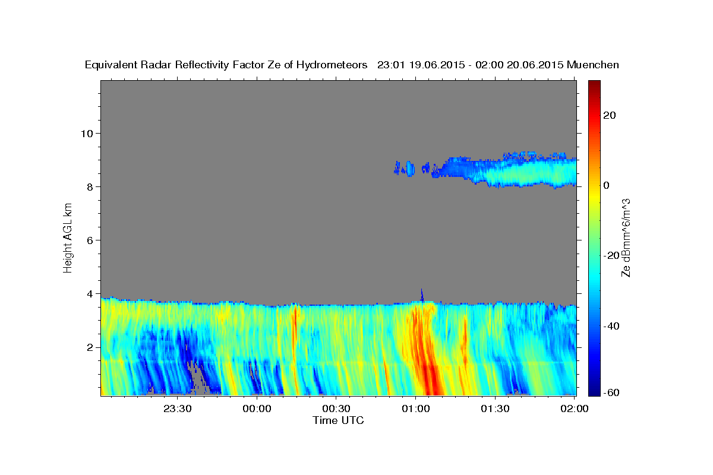The width and height of the screenshot is (713, 475).
Task: Select the height axis value 2
Action: click(90, 347)
